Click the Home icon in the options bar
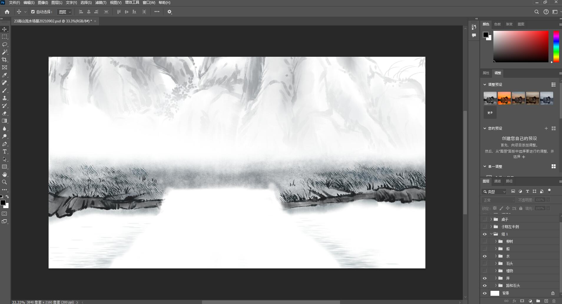The width and height of the screenshot is (562, 304). pyautogui.click(x=7, y=12)
